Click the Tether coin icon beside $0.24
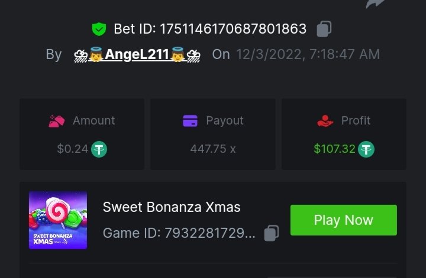 coord(99,149)
